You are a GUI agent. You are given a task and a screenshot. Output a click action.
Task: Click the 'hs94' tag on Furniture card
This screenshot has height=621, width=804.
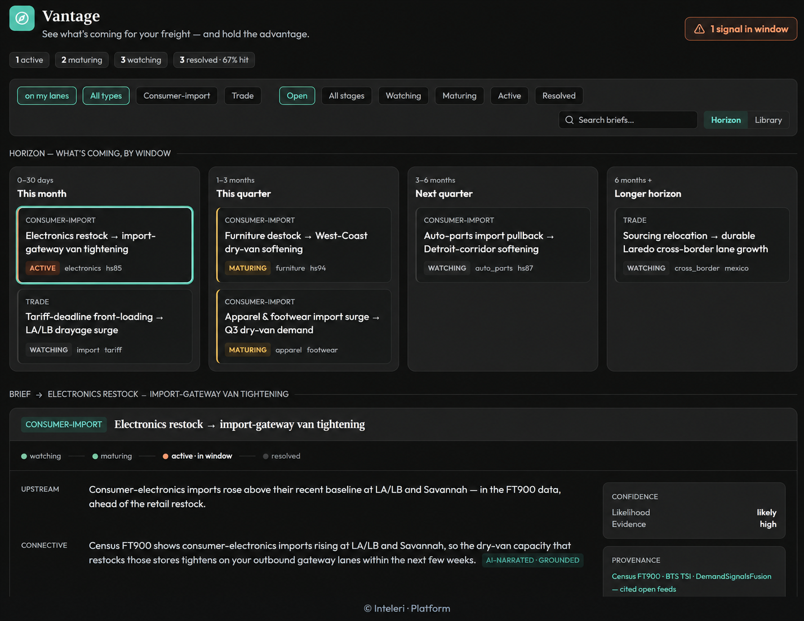(318, 268)
